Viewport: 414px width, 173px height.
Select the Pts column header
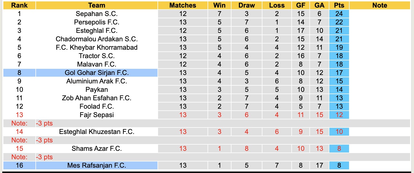(339, 5)
